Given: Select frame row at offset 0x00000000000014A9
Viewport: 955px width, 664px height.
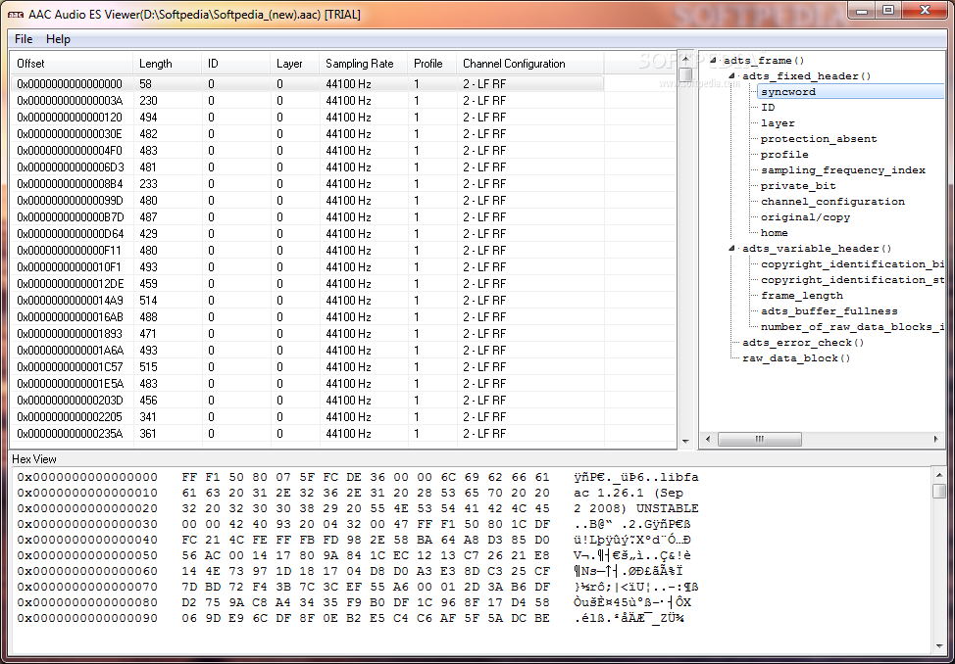Looking at the screenshot, I should pos(308,301).
